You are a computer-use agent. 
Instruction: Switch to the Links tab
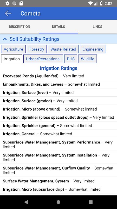[97, 27]
